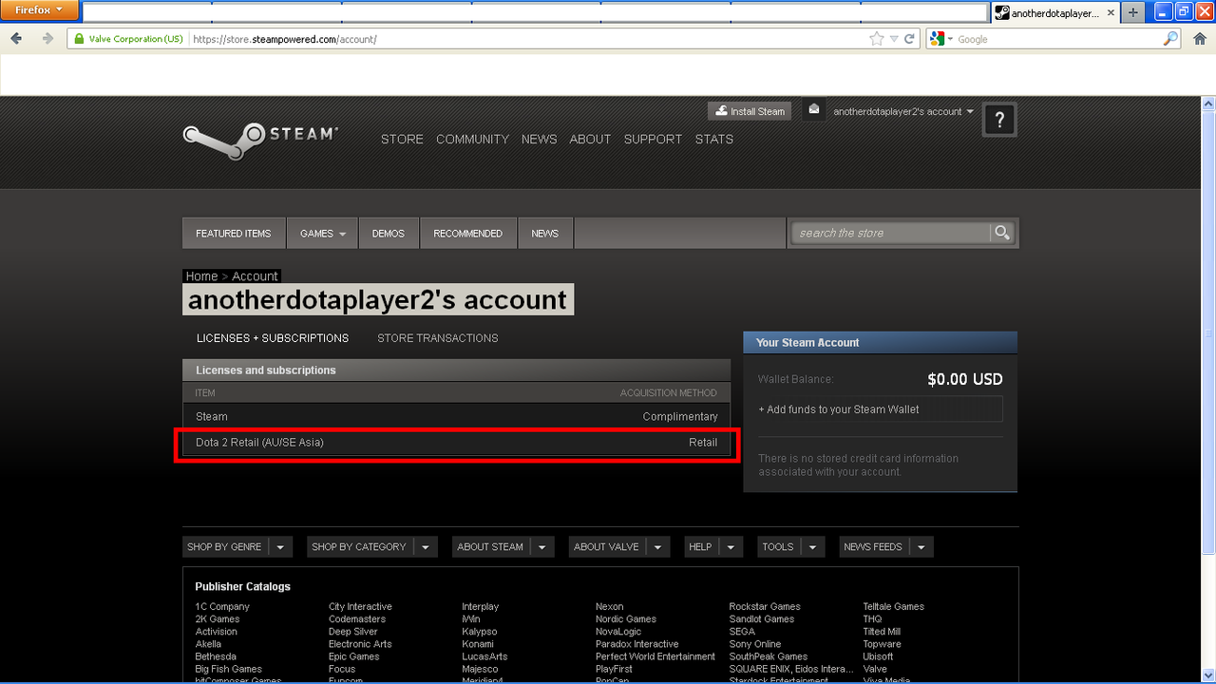This screenshot has height=684, width=1216.
Task: Select the FEATURED ITEMS tab
Action: tap(233, 233)
